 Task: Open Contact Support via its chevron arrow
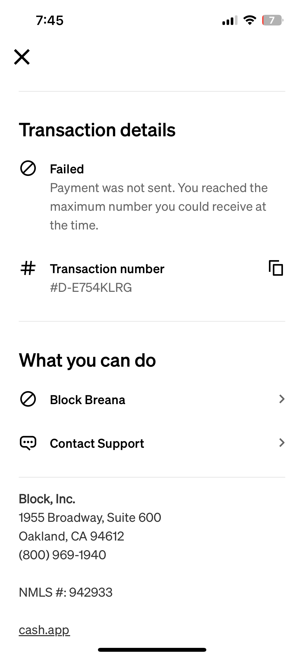282,443
